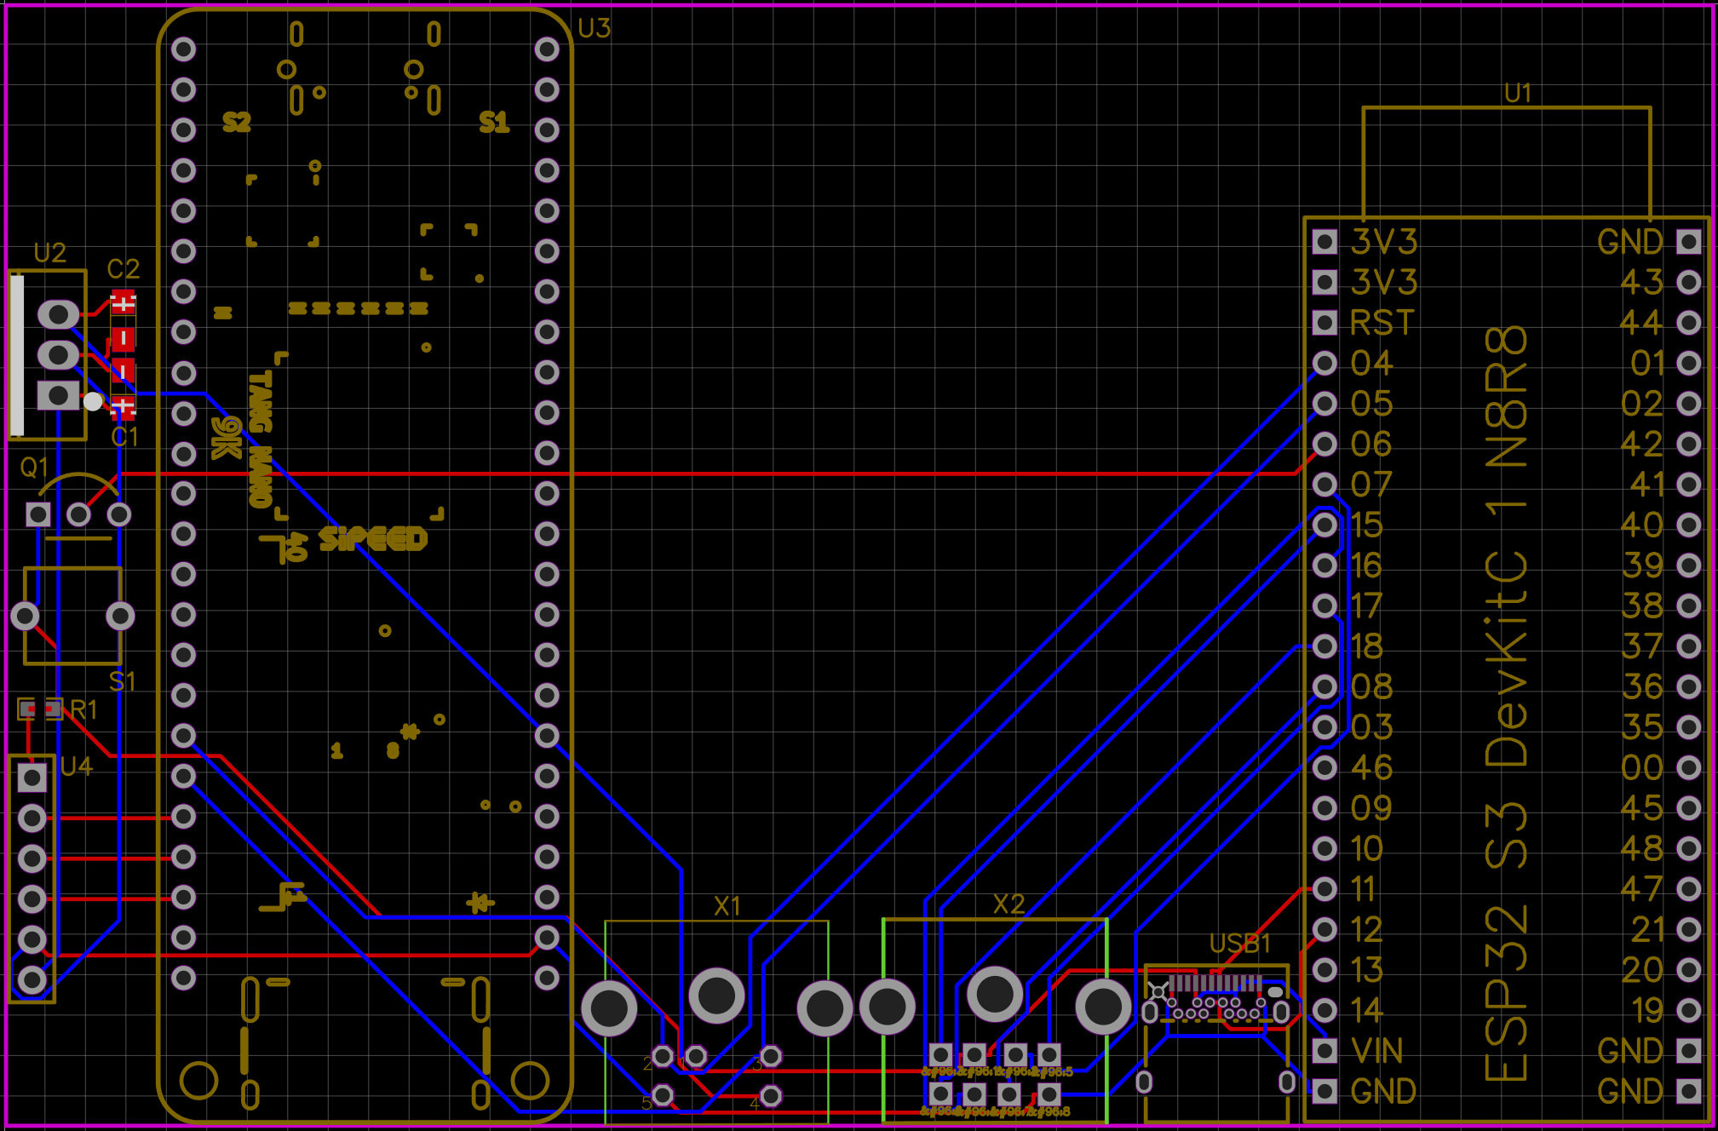Click the top-right GND square pad

1688,242
